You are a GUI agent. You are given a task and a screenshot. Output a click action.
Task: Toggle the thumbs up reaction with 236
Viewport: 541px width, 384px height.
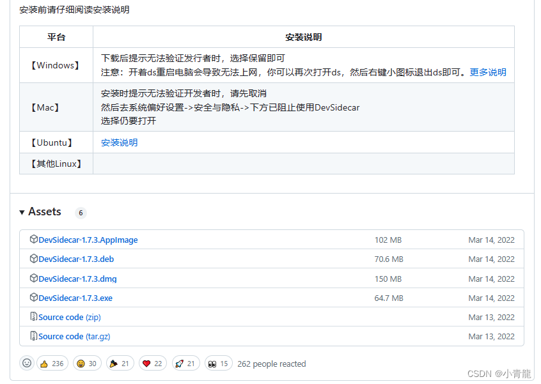tap(52, 364)
